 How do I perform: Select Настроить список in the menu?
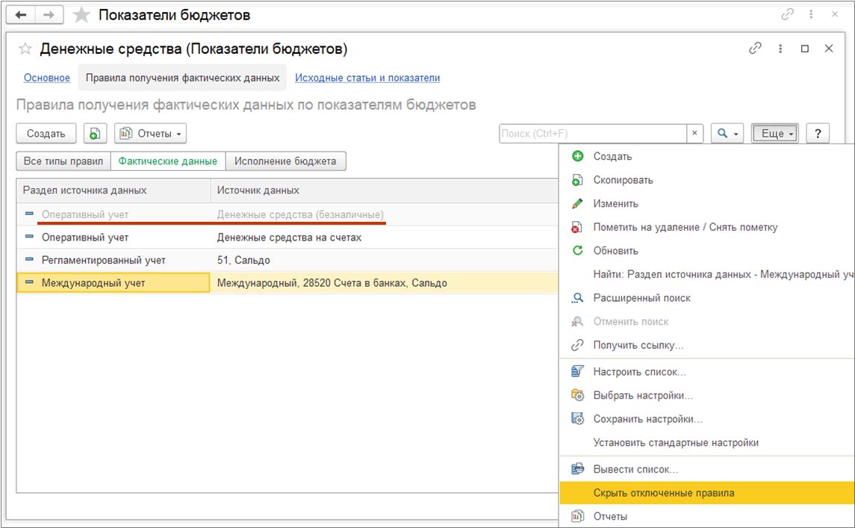click(x=639, y=371)
